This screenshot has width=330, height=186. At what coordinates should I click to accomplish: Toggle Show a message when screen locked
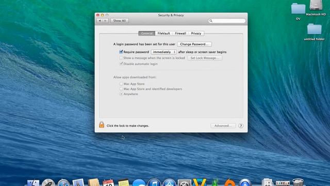[x=121, y=58]
